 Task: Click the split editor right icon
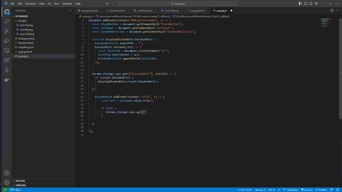(x=332, y=11)
